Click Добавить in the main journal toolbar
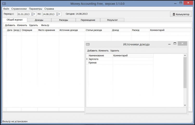Screen dimensions: 195x125 [10, 25]
